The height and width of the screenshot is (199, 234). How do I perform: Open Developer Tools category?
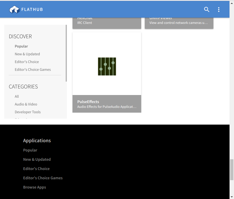tap(27, 112)
